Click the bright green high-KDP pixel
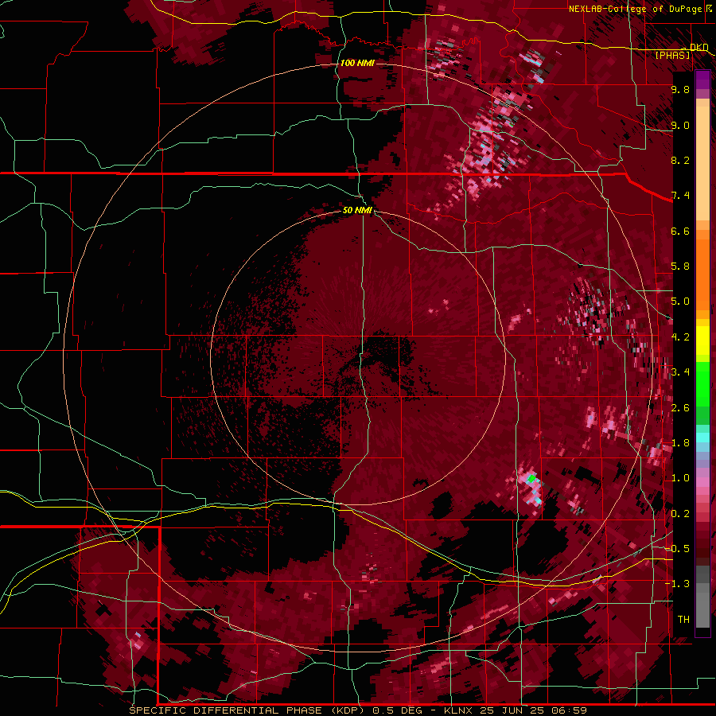This screenshot has height=716, width=716. click(x=531, y=478)
